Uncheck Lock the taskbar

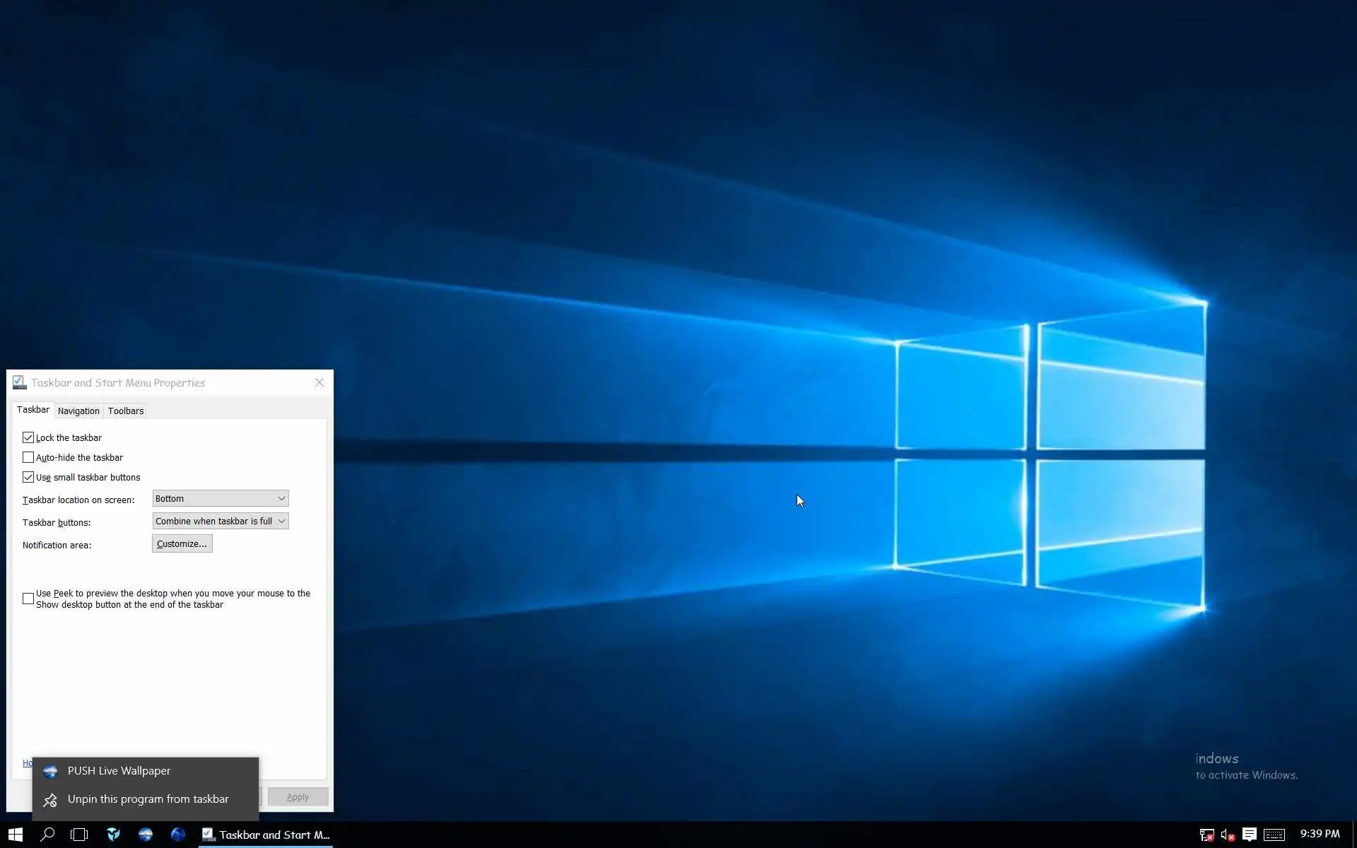coord(28,437)
